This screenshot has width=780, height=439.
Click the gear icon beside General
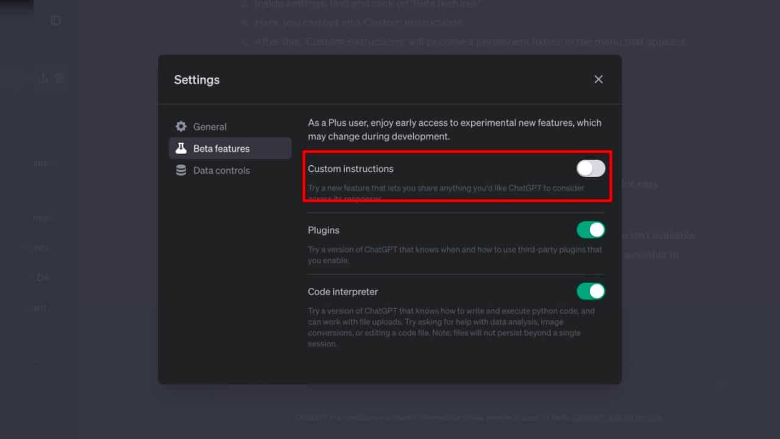point(182,126)
